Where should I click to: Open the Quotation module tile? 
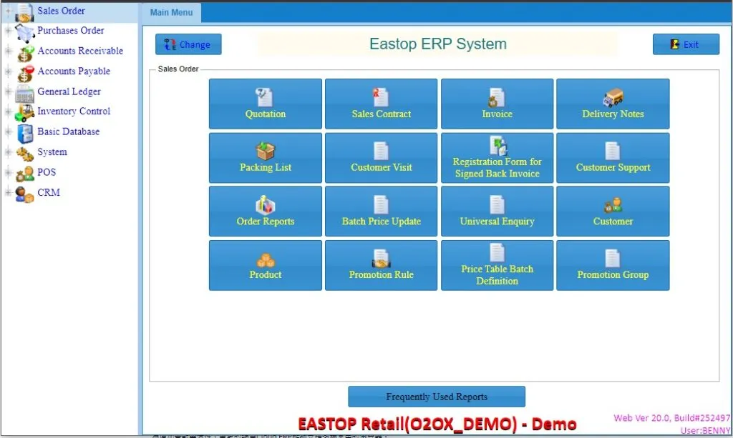pos(265,104)
